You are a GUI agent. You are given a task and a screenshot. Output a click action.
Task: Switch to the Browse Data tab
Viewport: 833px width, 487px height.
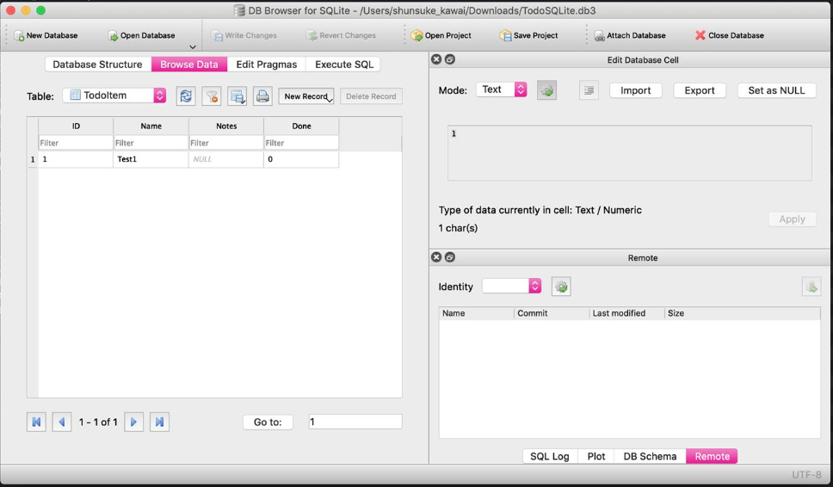[x=189, y=65]
